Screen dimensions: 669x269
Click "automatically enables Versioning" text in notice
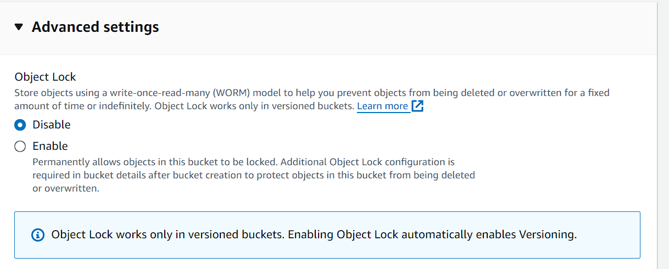pos(489,235)
